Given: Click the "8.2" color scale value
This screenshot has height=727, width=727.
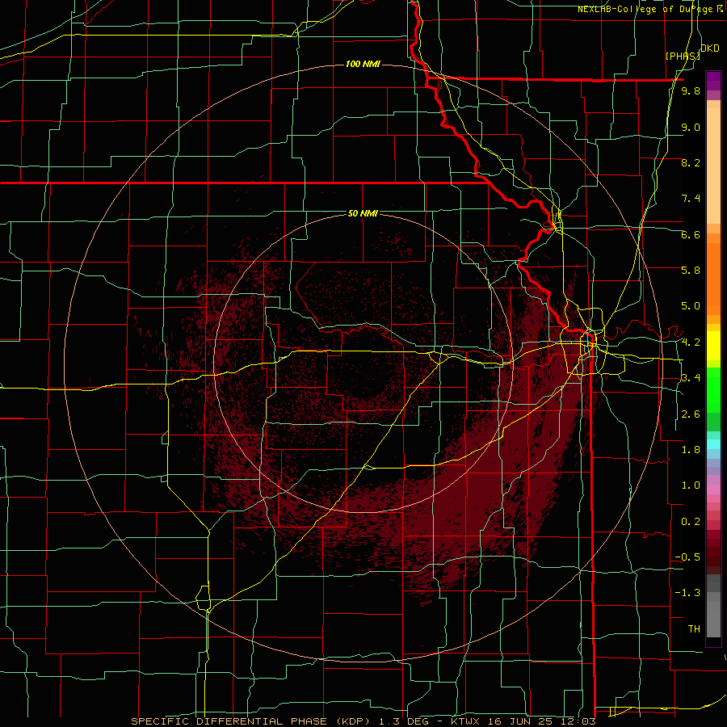Looking at the screenshot, I should click(691, 162).
